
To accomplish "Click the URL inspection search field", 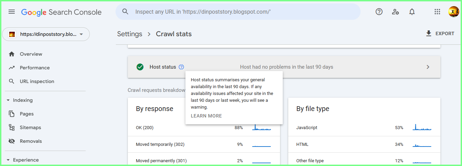I will pyautogui.click(x=238, y=12).
